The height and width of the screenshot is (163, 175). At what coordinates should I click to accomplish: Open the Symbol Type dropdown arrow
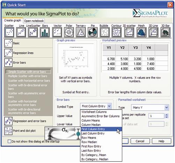[x=109, y=106]
